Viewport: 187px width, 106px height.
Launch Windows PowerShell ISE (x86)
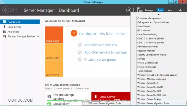152,95
